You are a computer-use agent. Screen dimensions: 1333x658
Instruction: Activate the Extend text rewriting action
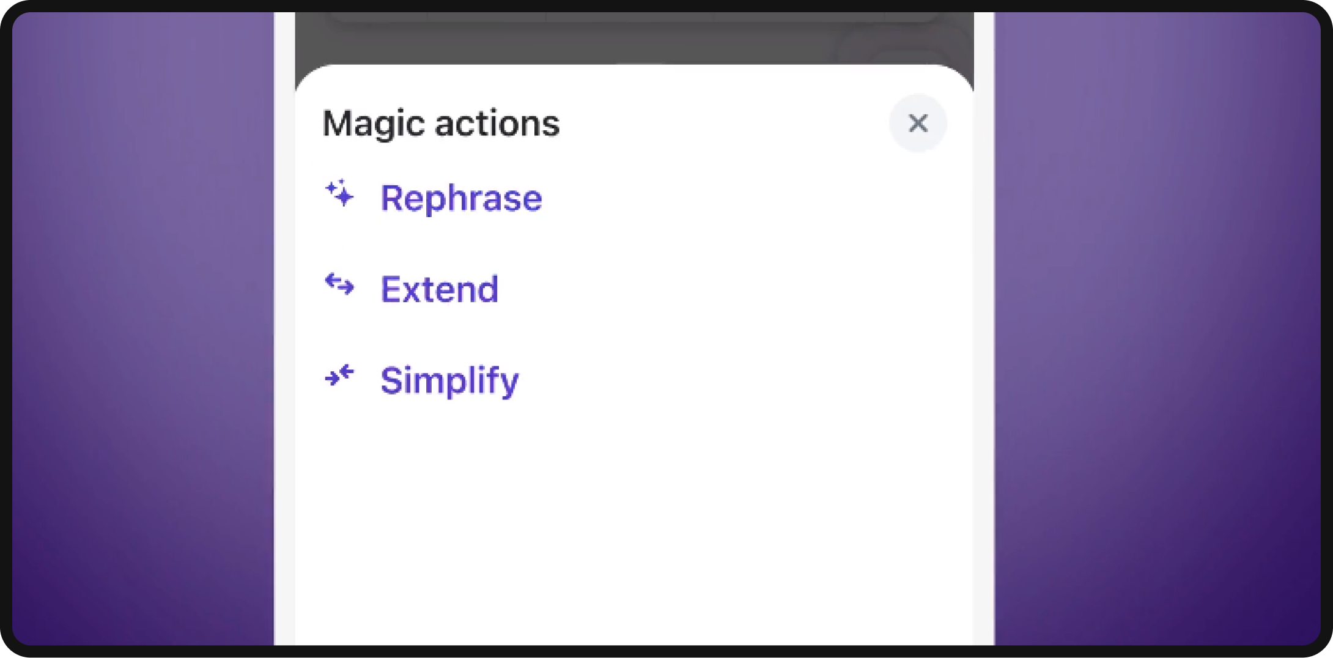pos(438,288)
